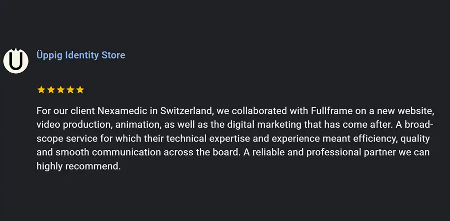
Task: Click "video production" in the review text
Action: 68,125
